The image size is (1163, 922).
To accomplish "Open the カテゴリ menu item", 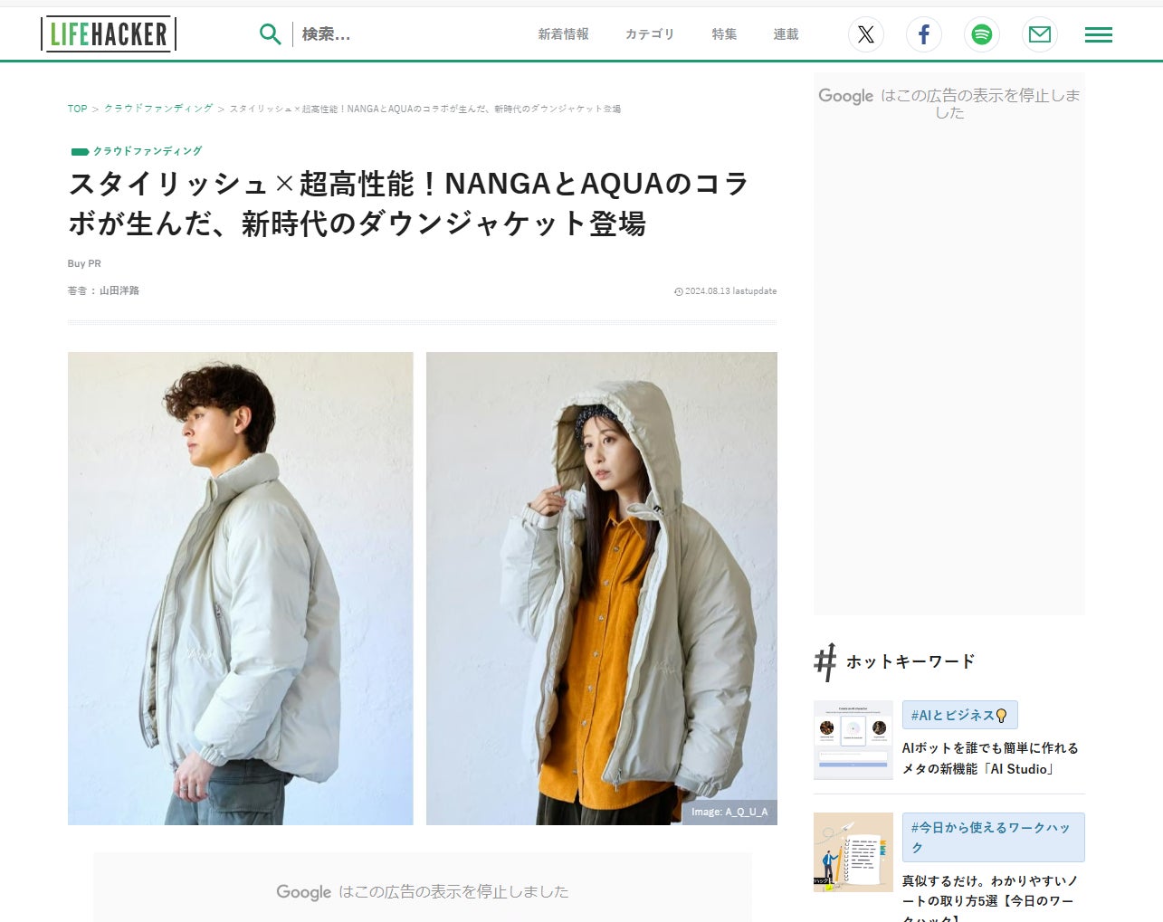I will (x=650, y=34).
